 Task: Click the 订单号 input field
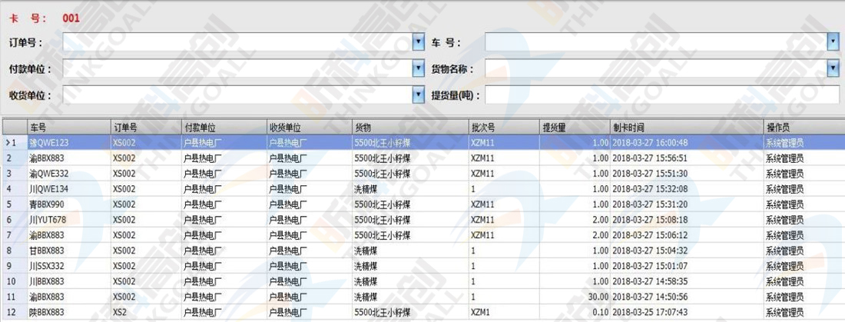237,42
